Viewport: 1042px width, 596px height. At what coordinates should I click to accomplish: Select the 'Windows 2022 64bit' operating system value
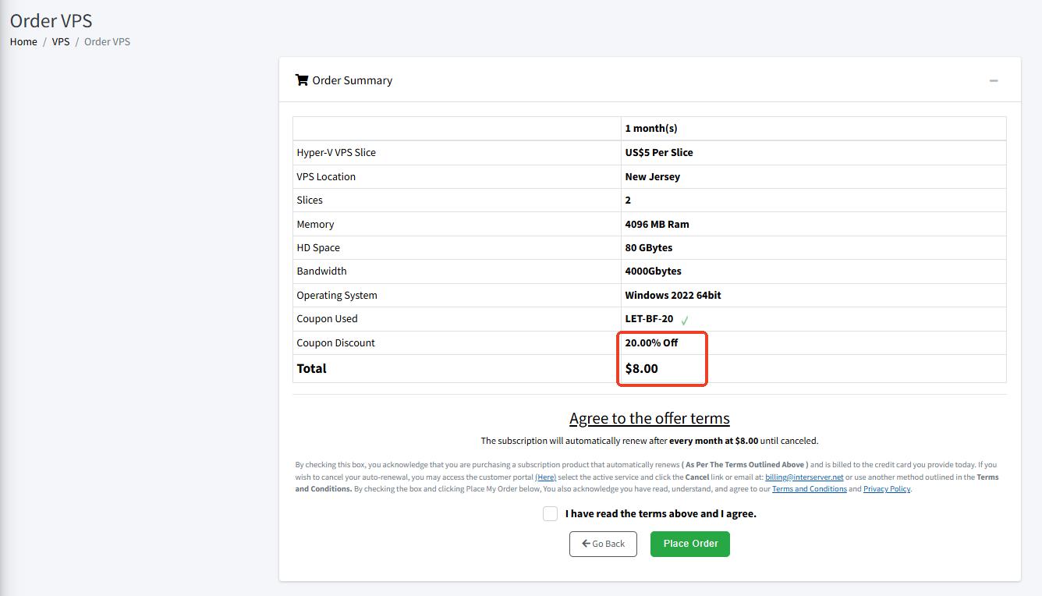(672, 295)
